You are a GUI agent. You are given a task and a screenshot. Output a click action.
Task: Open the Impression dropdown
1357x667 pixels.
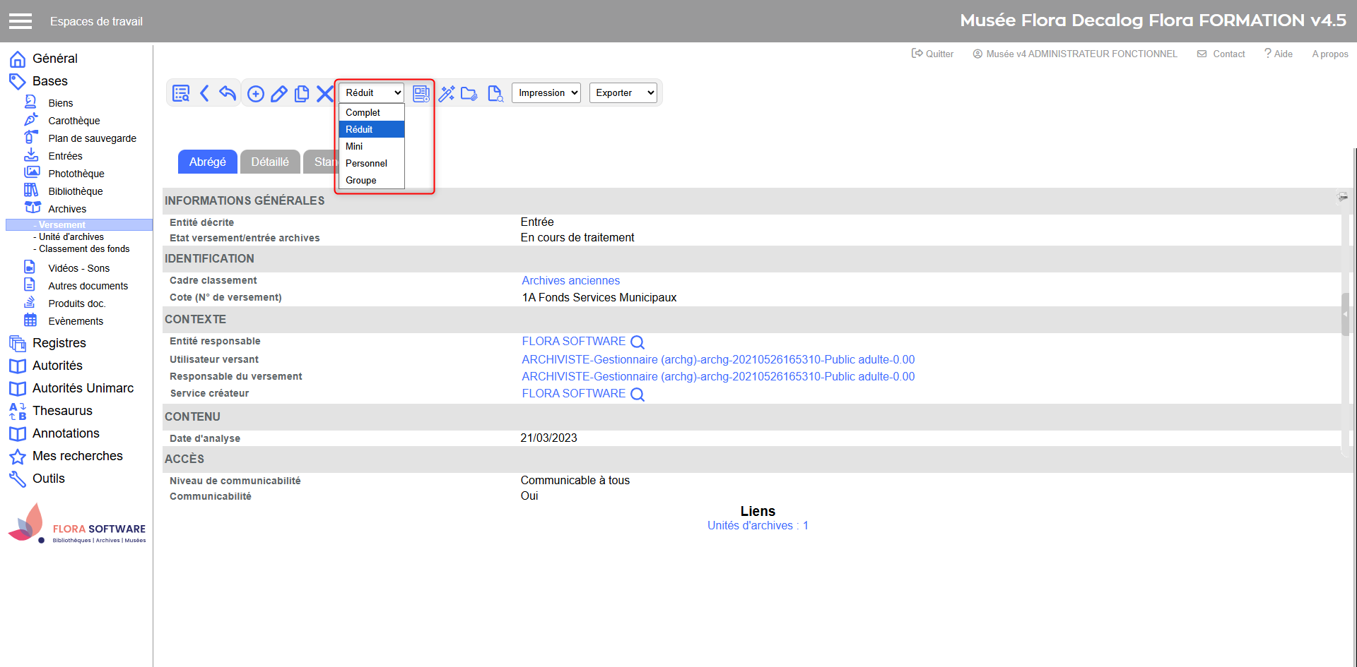[546, 93]
